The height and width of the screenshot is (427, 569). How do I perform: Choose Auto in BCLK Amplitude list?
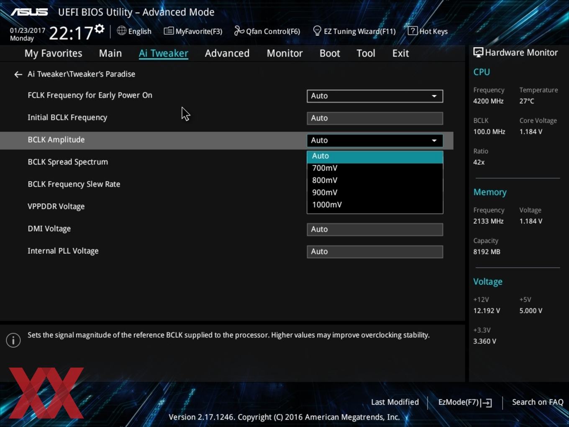pos(375,156)
